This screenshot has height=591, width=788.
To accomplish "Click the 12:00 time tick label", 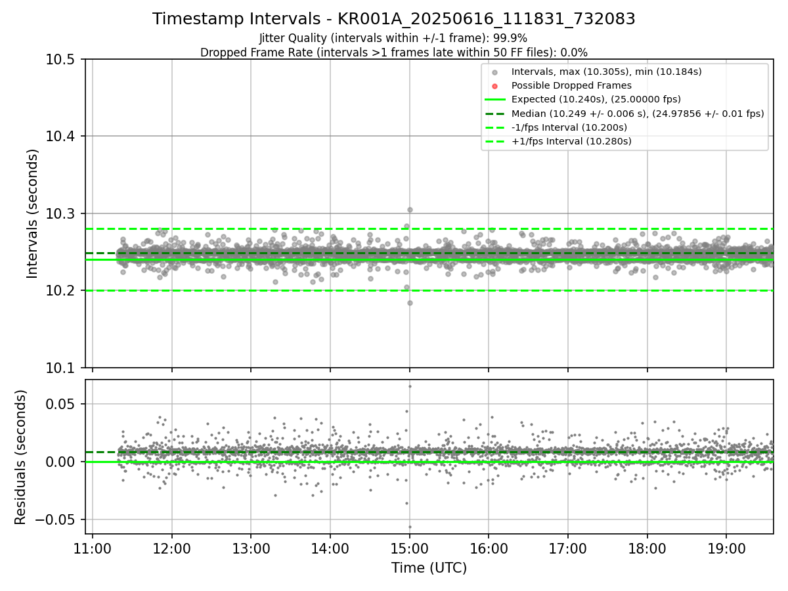I will pos(172,548).
